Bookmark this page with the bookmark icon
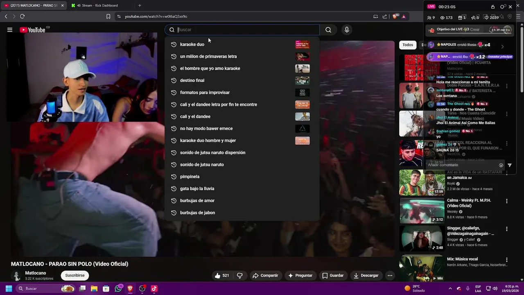This screenshot has height=295, width=524. 108,16
